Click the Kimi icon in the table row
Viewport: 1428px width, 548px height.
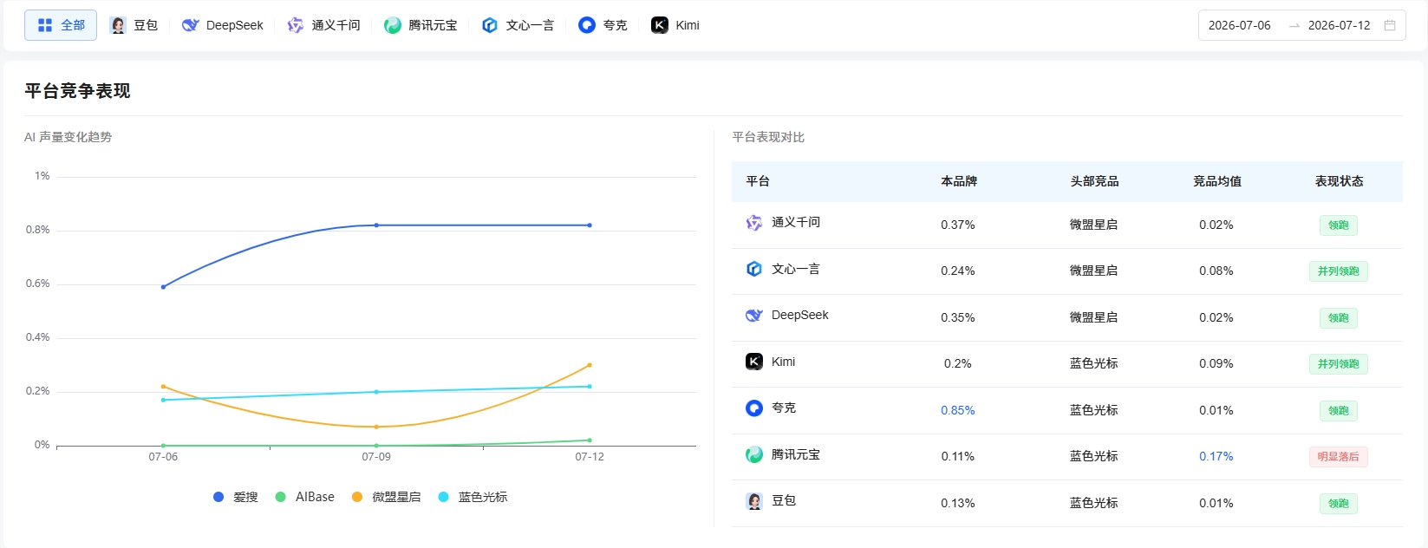point(754,362)
